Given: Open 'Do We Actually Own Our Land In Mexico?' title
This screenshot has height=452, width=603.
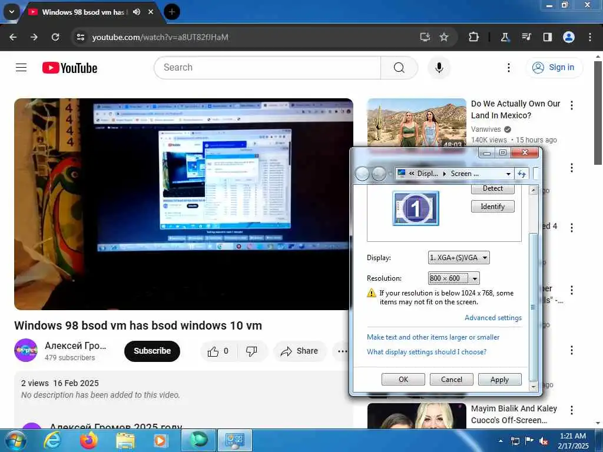Looking at the screenshot, I should (515, 109).
